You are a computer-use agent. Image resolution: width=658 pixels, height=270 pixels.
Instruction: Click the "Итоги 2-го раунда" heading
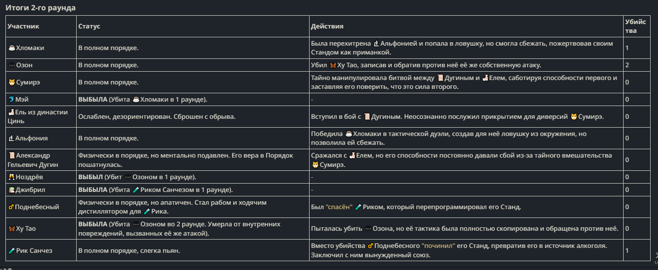pyautogui.click(x=40, y=8)
